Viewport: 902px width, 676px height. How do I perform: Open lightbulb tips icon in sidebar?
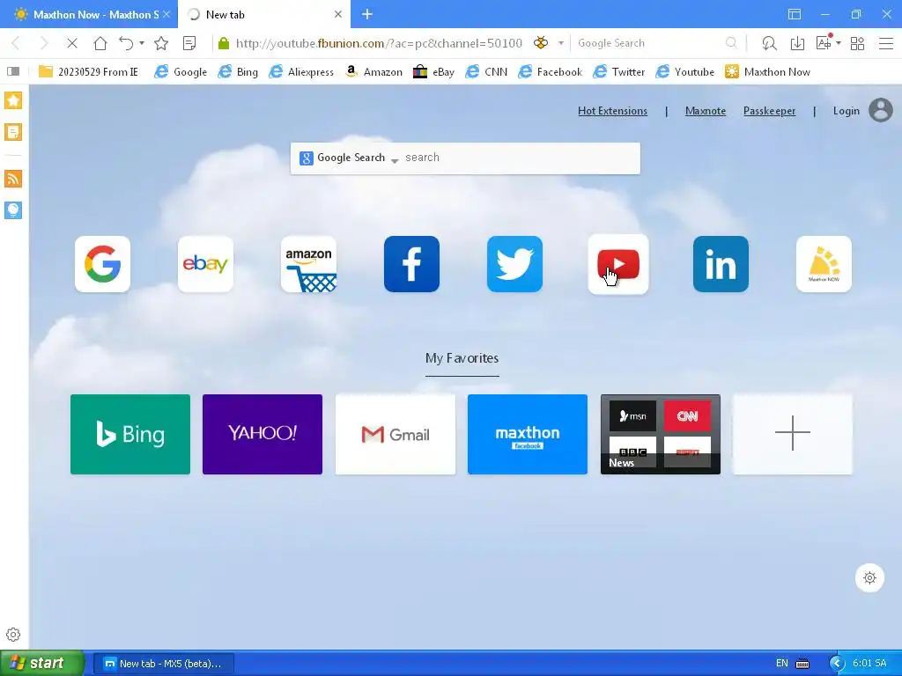click(x=13, y=210)
